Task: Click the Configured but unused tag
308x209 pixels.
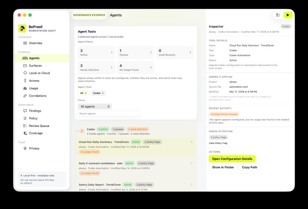Action: coord(224,114)
